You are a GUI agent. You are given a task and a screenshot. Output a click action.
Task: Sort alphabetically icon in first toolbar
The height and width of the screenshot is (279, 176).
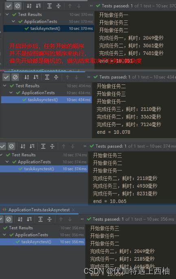pos(29,6)
